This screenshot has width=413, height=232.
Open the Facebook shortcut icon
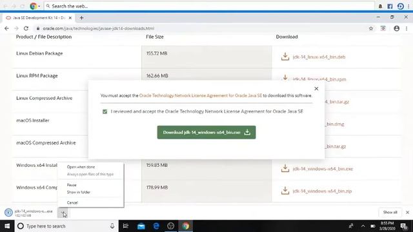click(x=390, y=6)
